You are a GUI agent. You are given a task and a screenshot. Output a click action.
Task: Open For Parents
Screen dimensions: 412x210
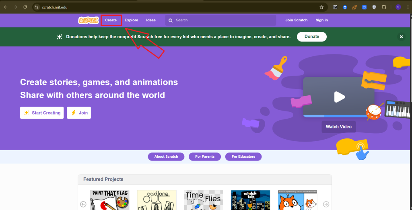coord(205,156)
